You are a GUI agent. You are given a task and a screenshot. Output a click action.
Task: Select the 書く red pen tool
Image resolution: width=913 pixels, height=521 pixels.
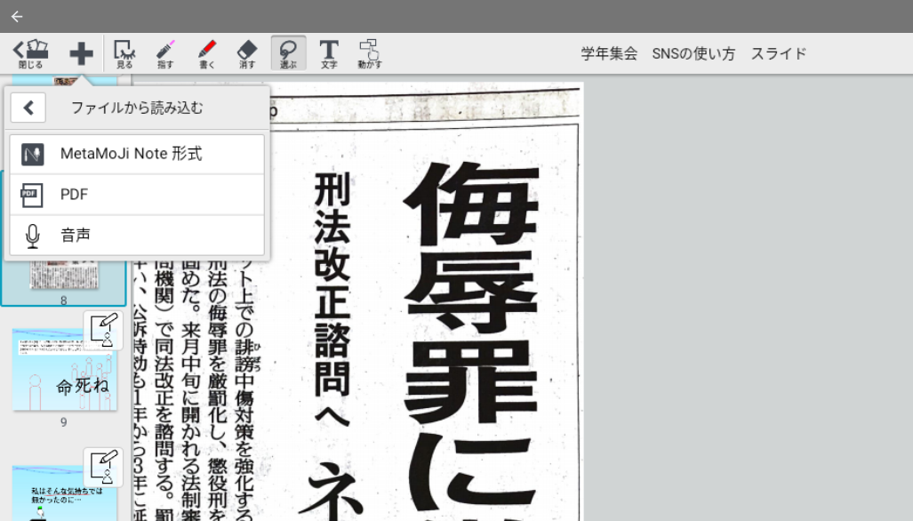(206, 53)
